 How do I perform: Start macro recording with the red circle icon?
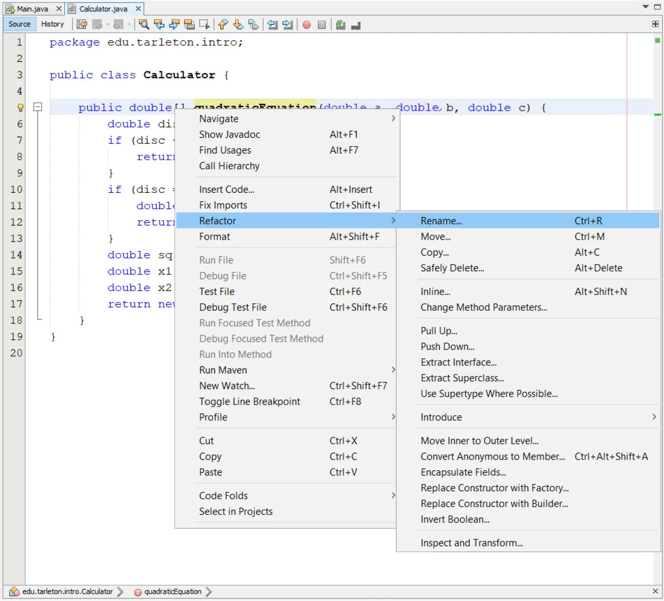coord(307,24)
